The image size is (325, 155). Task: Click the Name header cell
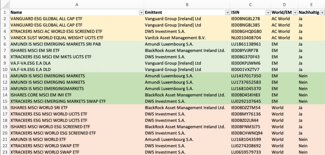click(77, 12)
